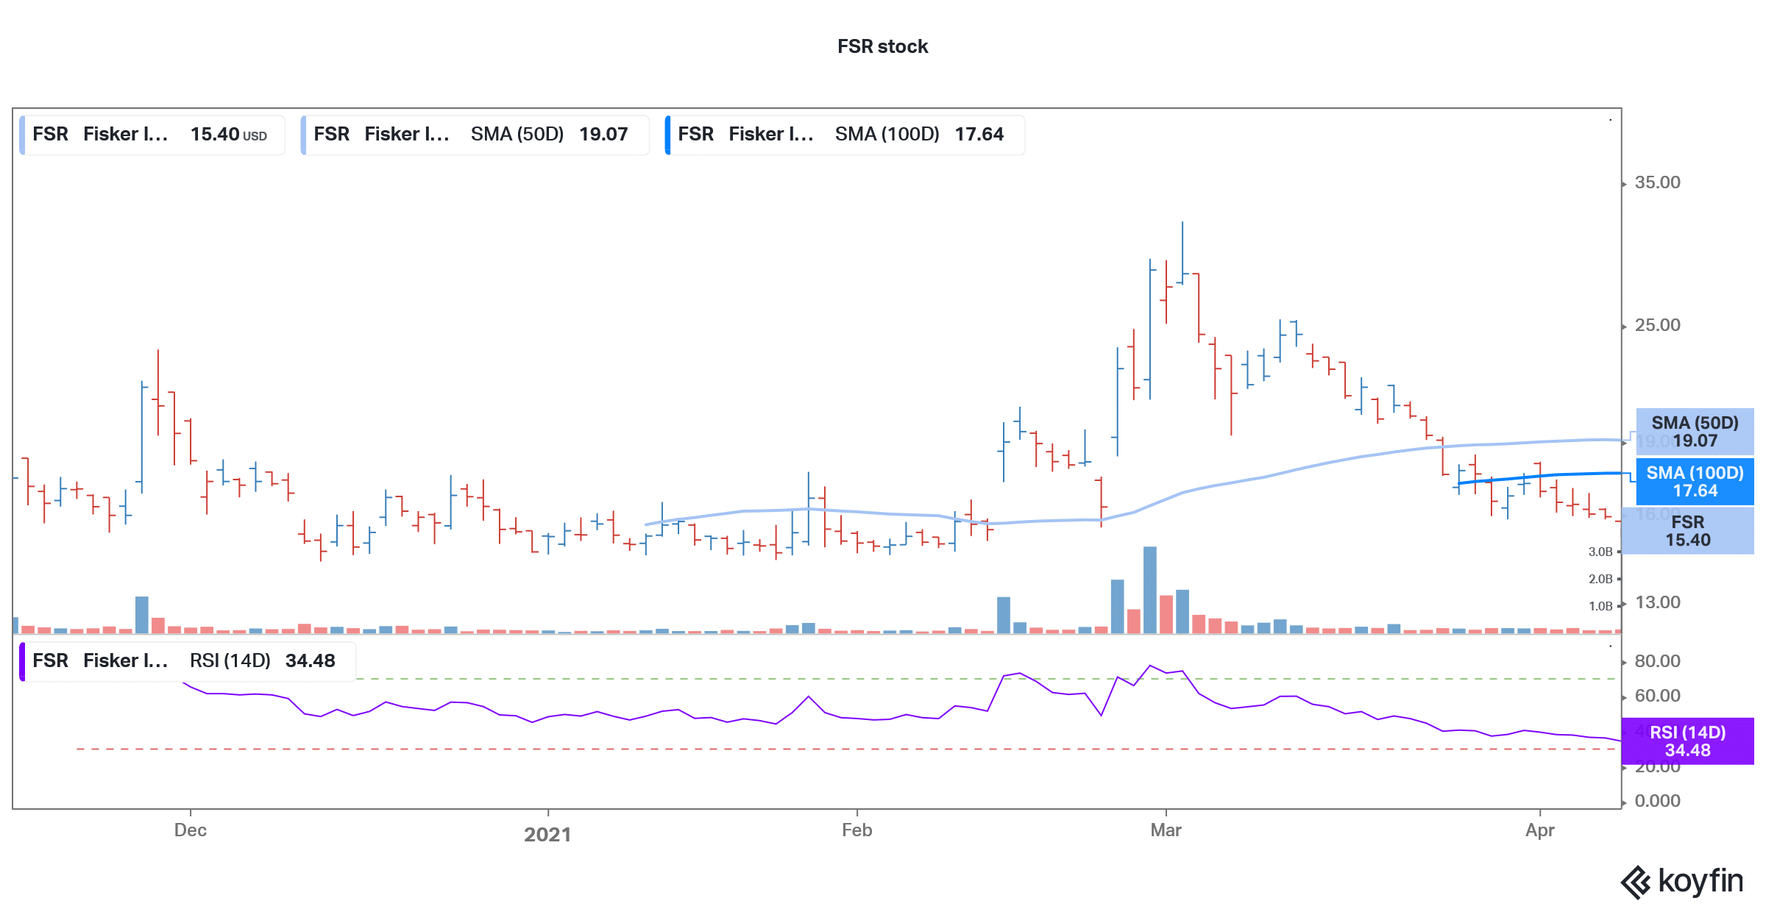Screen dimensions: 1766x912
Task: Click the SMA (50D) 19.07 axis label
Action: (x=1695, y=432)
